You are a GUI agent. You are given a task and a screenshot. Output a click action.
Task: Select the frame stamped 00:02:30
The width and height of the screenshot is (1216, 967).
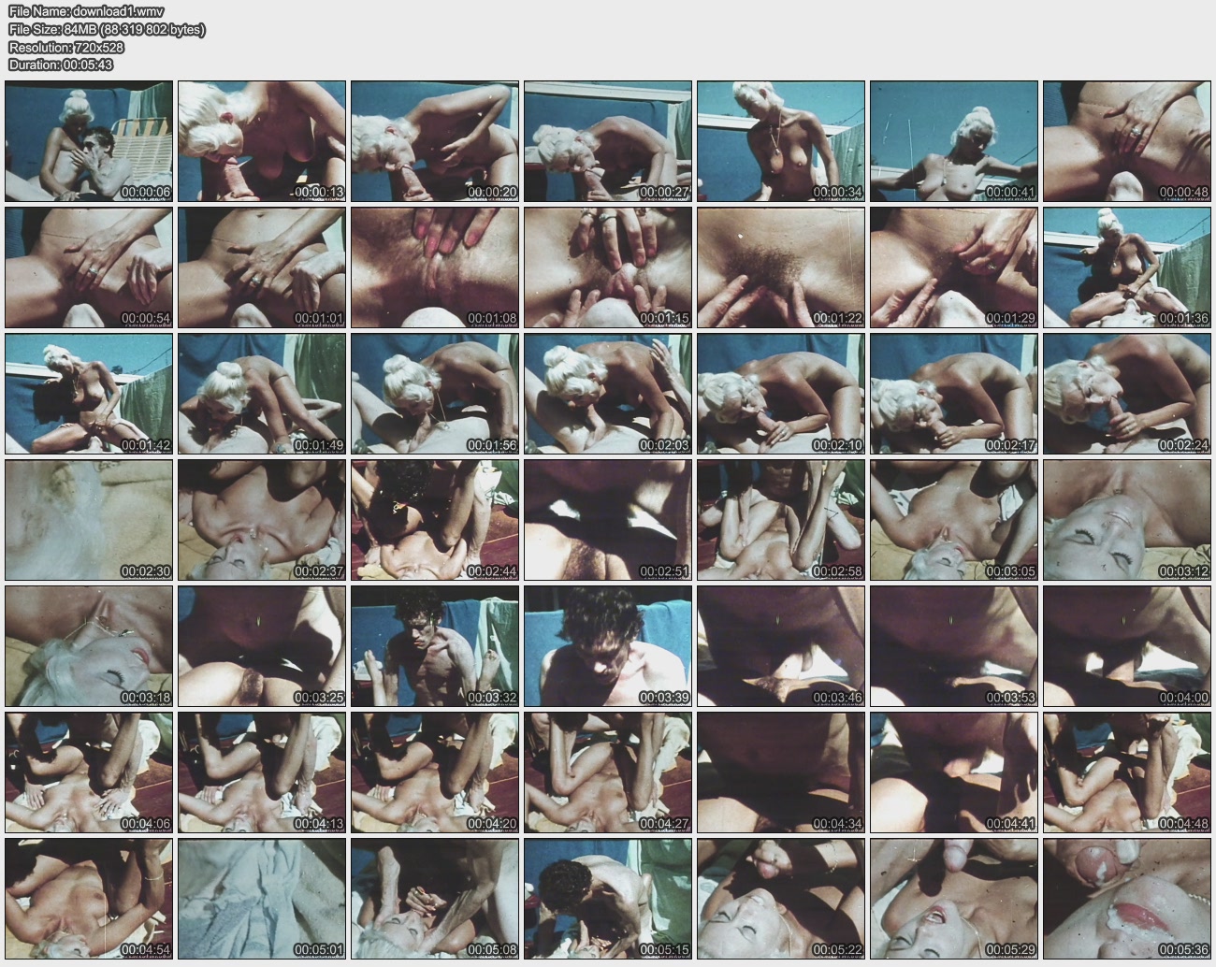coord(89,520)
